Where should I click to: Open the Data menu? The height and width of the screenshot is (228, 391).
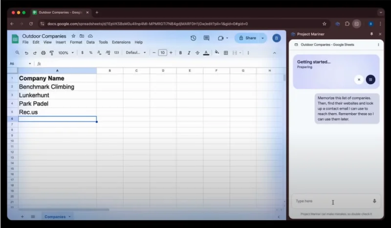click(90, 42)
